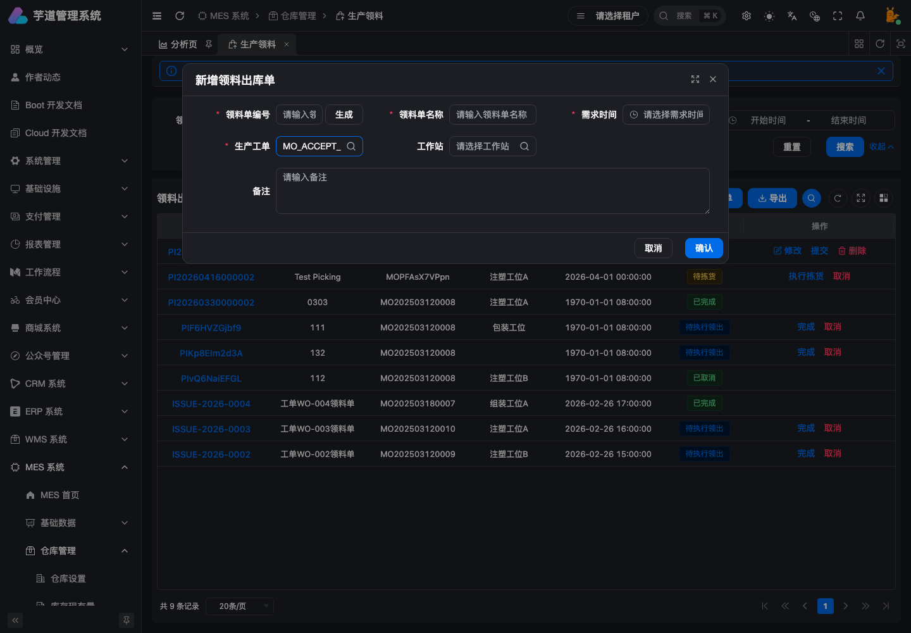Screen dimensions: 911x633
Task: Pin the 分析页 tab icon
Action: pyautogui.click(x=209, y=44)
